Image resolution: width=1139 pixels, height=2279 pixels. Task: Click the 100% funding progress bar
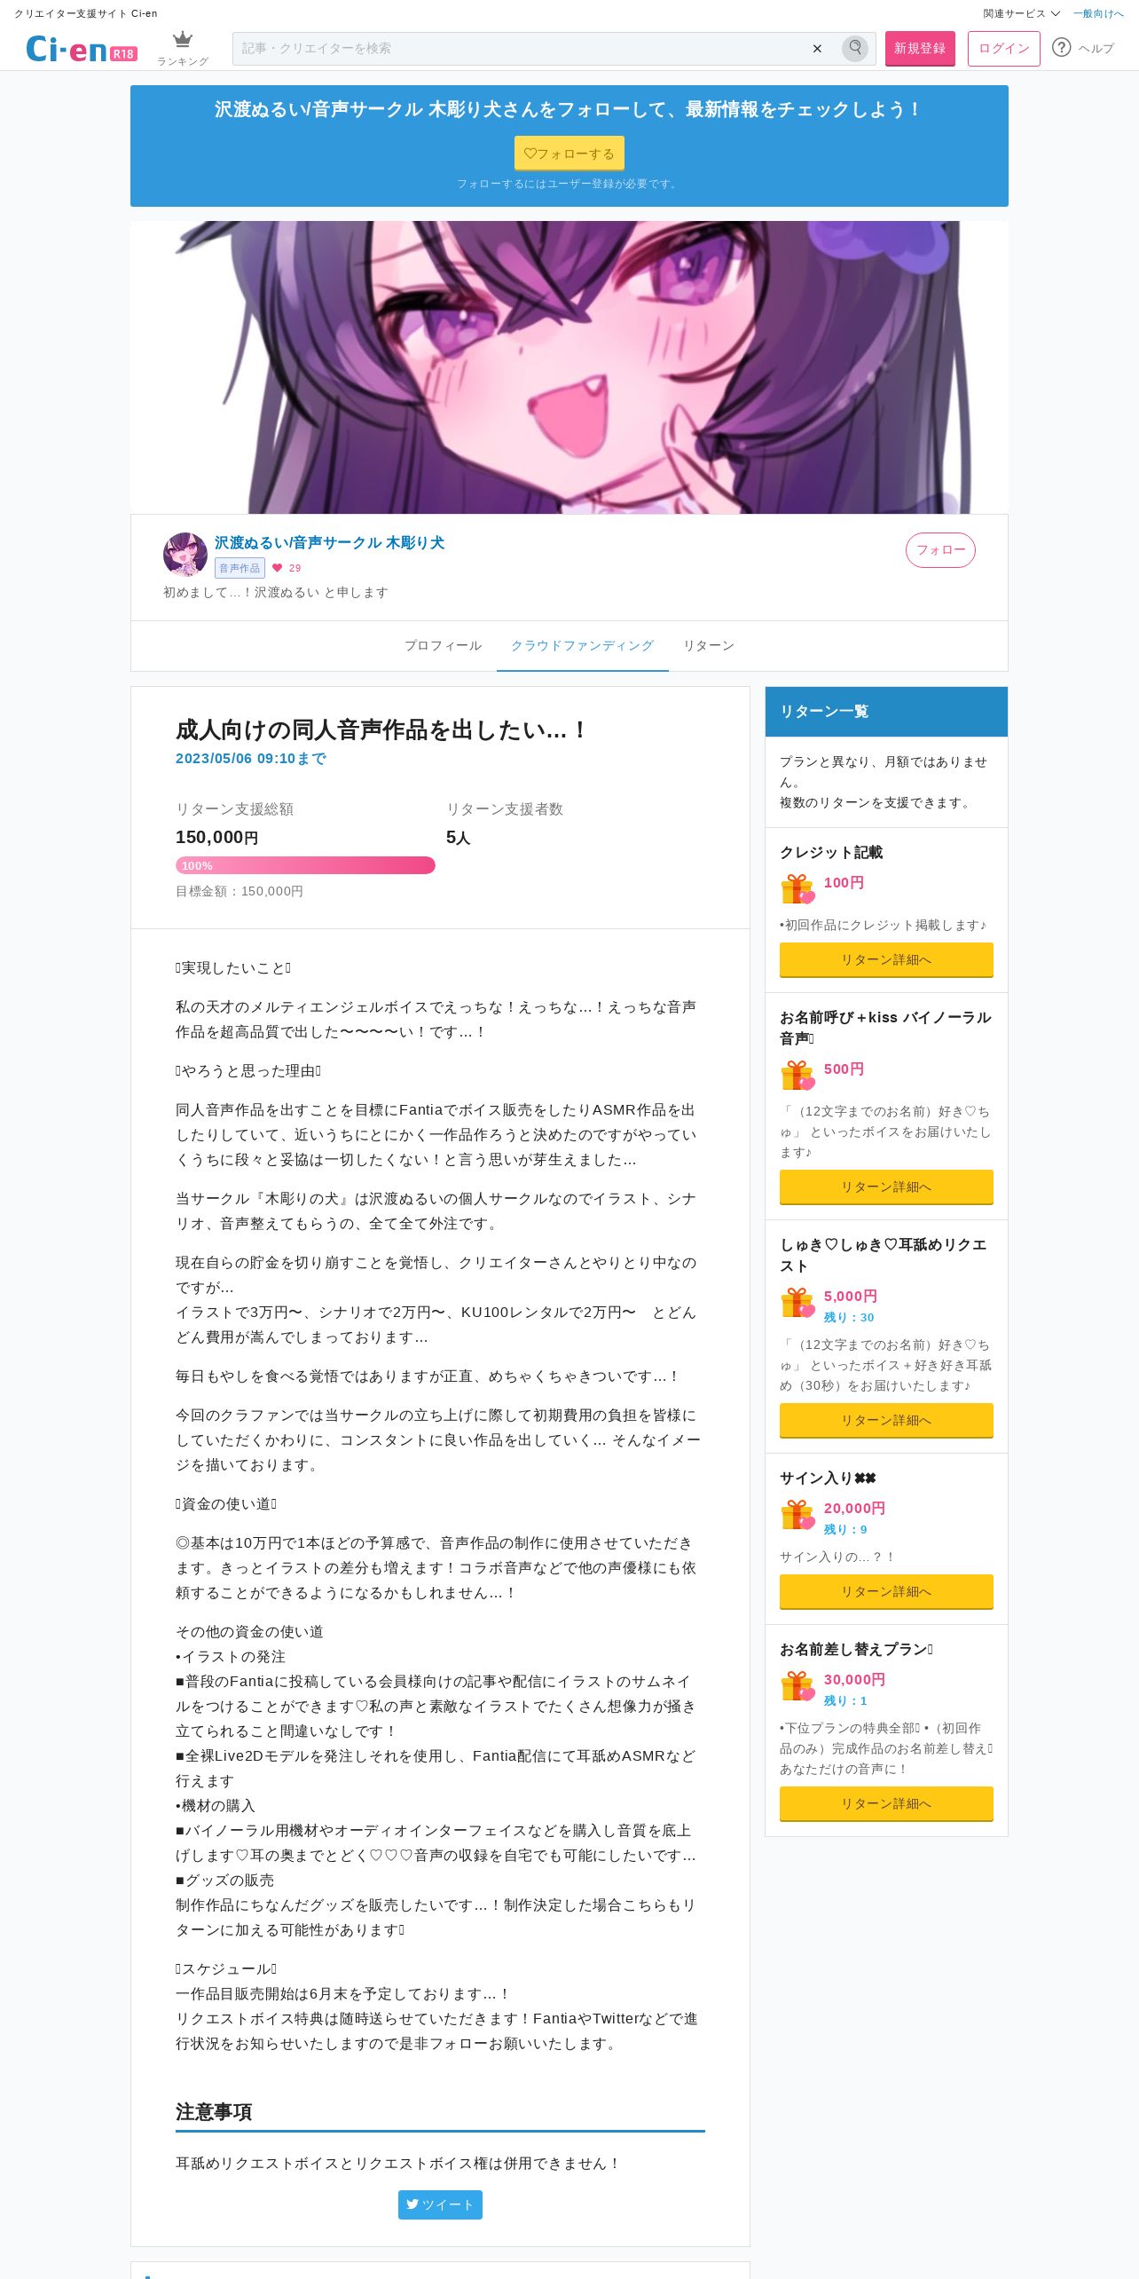coord(305,865)
